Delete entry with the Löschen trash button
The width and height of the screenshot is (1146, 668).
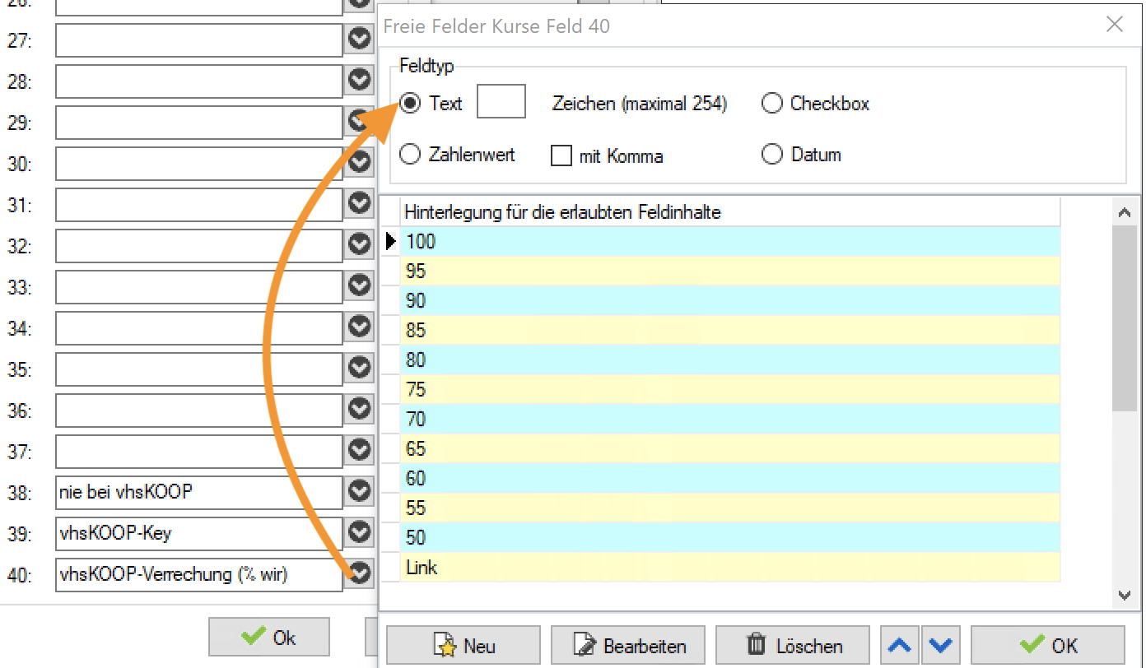(x=793, y=646)
